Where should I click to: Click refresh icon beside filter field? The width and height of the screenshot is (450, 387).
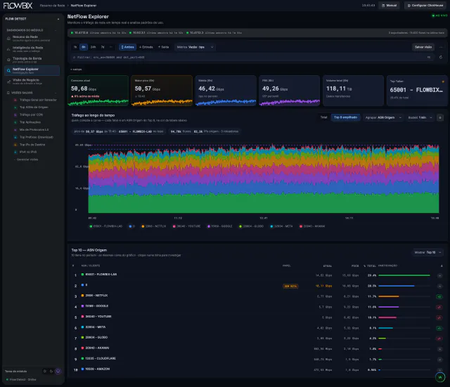coord(441,57)
